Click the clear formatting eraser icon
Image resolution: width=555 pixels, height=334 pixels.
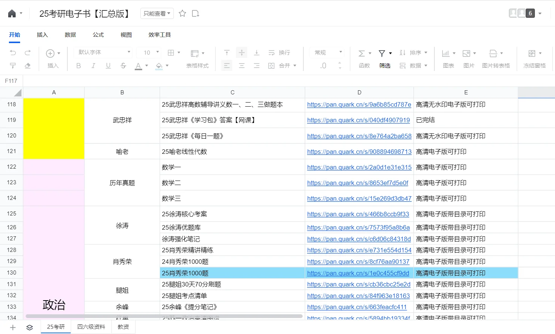28,66
